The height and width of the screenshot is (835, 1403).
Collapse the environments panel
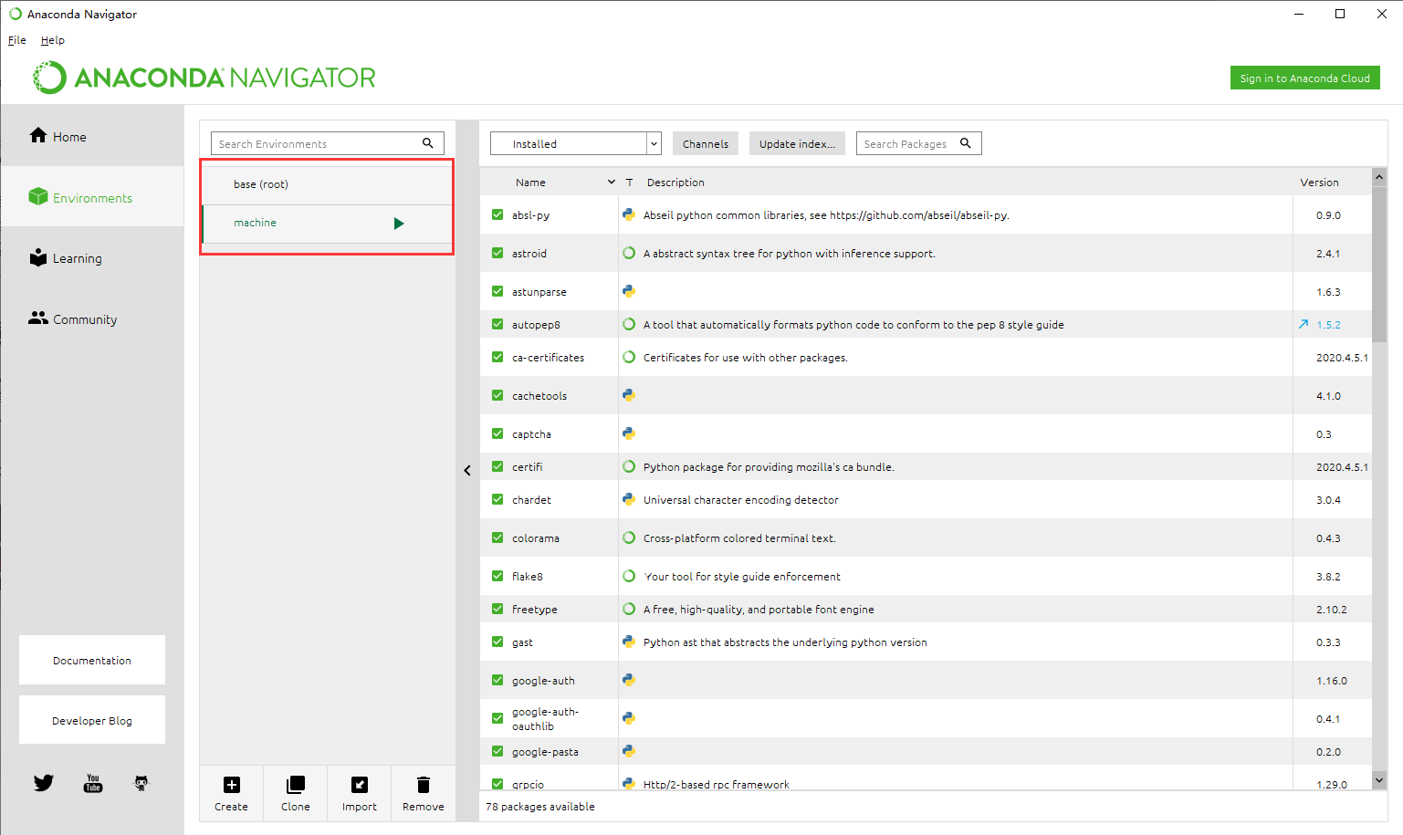(x=467, y=469)
